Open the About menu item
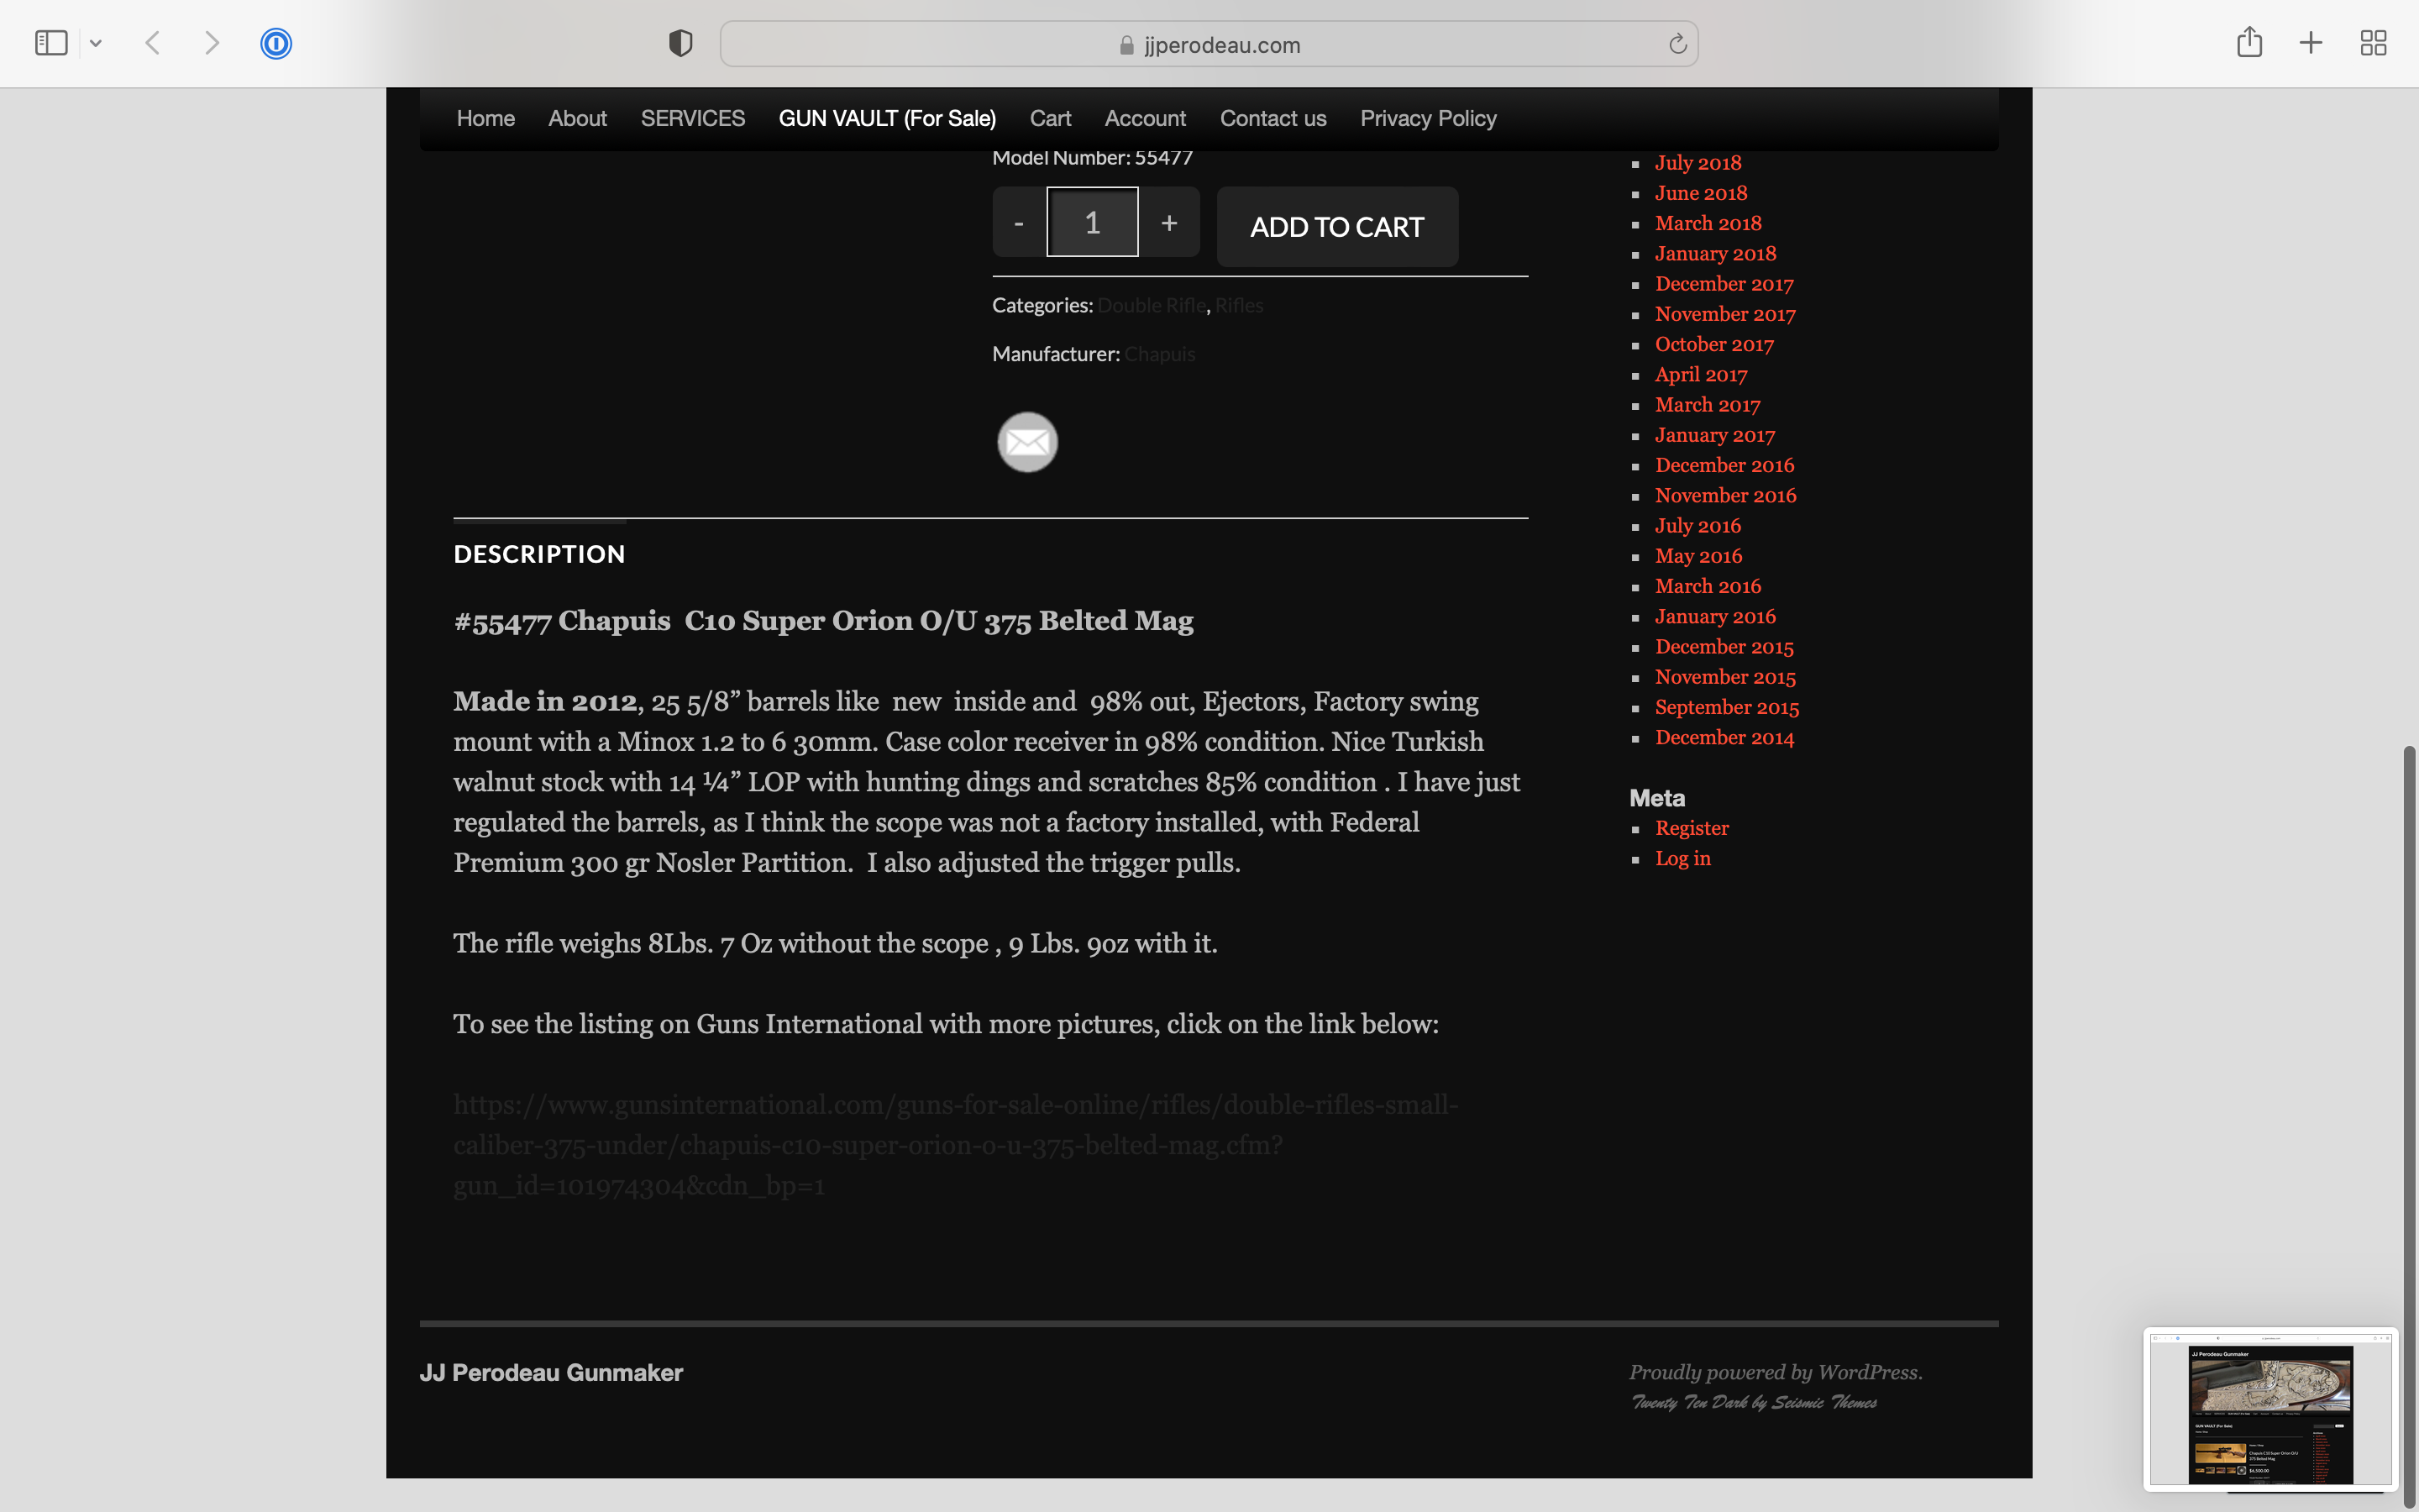 577,118
